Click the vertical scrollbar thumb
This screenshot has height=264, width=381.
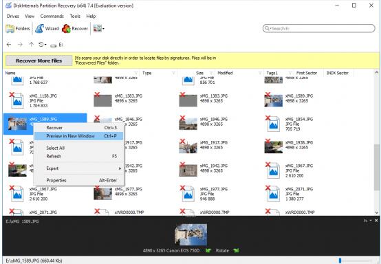(x=377, y=168)
